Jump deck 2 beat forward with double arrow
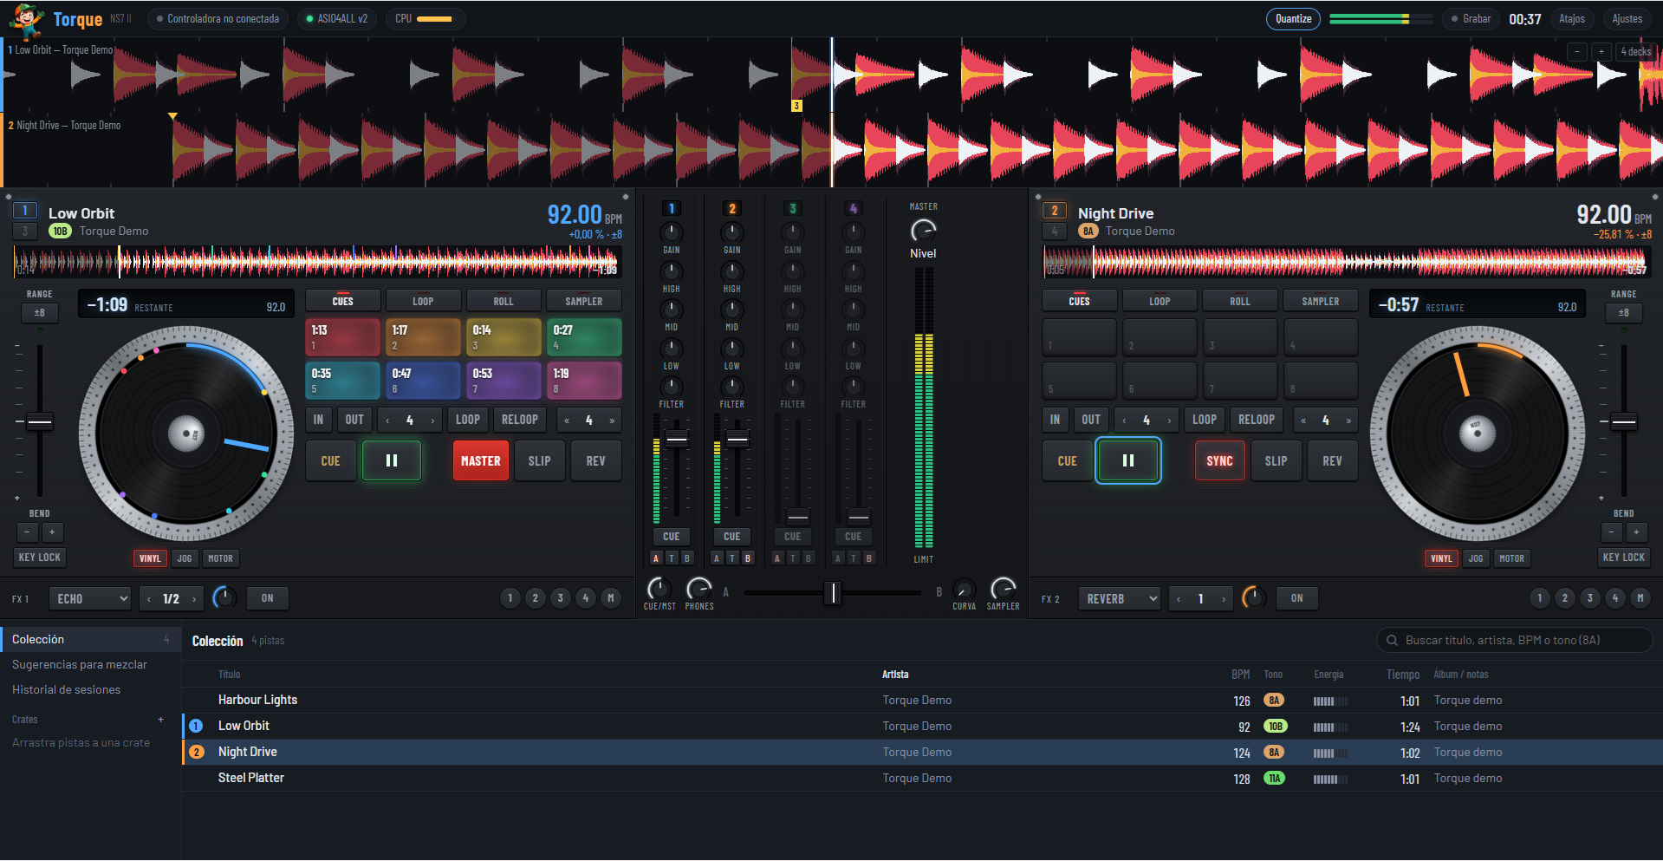 1348,421
